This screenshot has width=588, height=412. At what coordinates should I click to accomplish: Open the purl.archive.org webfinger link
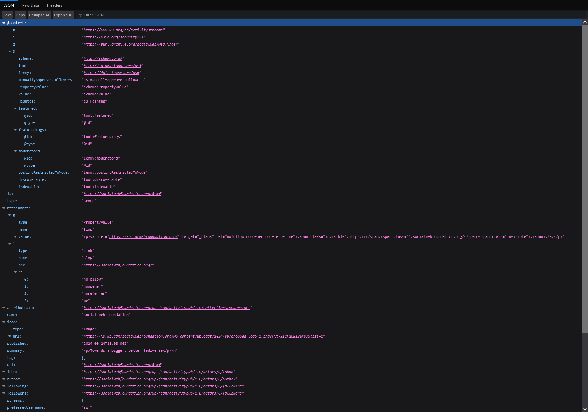click(130, 44)
